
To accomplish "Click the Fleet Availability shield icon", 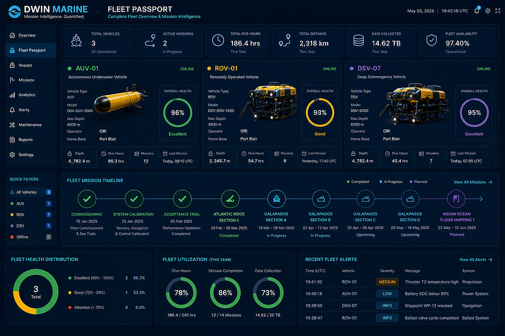I will coord(432,40).
